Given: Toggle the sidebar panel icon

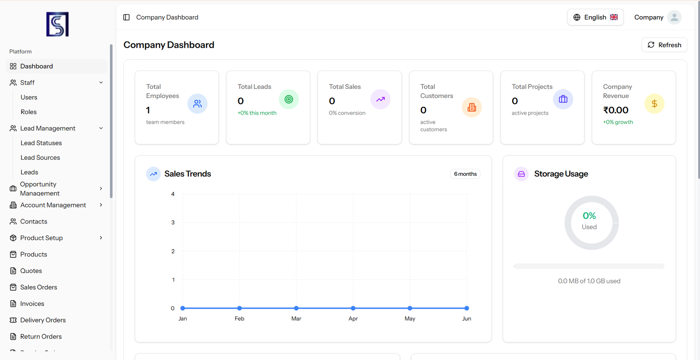Looking at the screenshot, I should click(126, 17).
